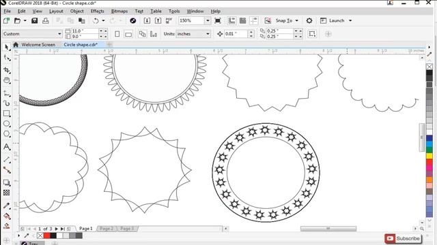This screenshot has height=245, width=437.
Task: Toggle portrait page orientation
Action: click(117, 34)
